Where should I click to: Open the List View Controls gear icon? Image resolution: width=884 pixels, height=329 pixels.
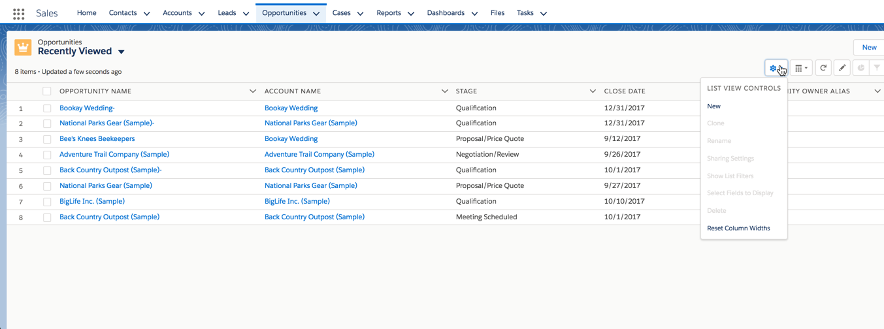click(x=776, y=68)
